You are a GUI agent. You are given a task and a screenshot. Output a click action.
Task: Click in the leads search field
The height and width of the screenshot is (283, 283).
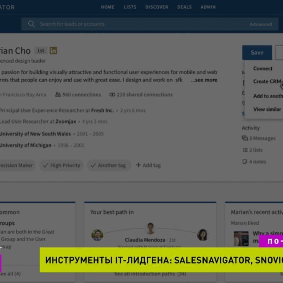point(150,24)
